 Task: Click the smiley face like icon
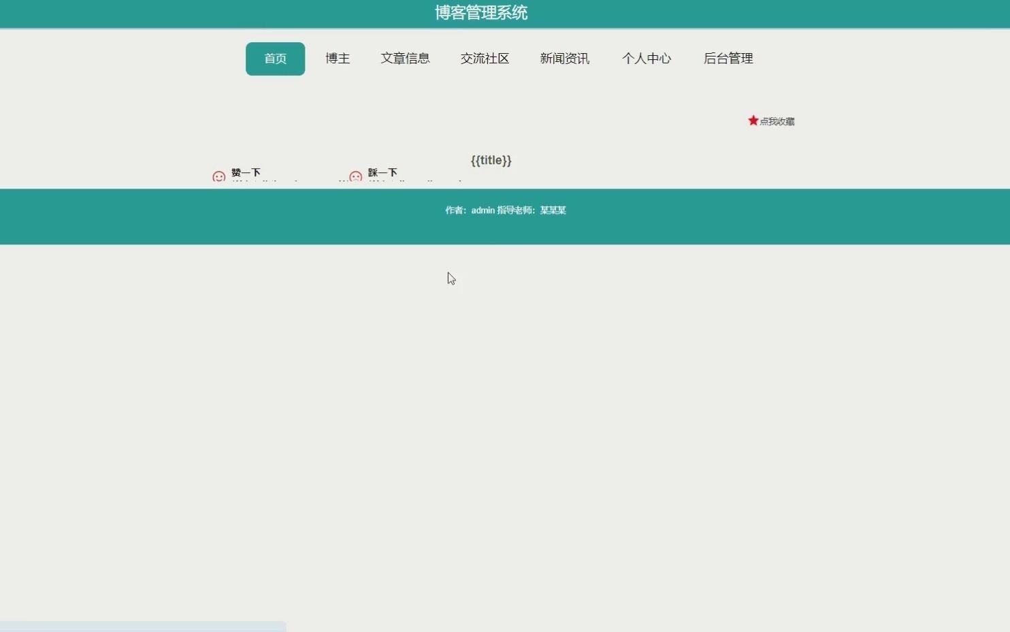click(x=218, y=176)
